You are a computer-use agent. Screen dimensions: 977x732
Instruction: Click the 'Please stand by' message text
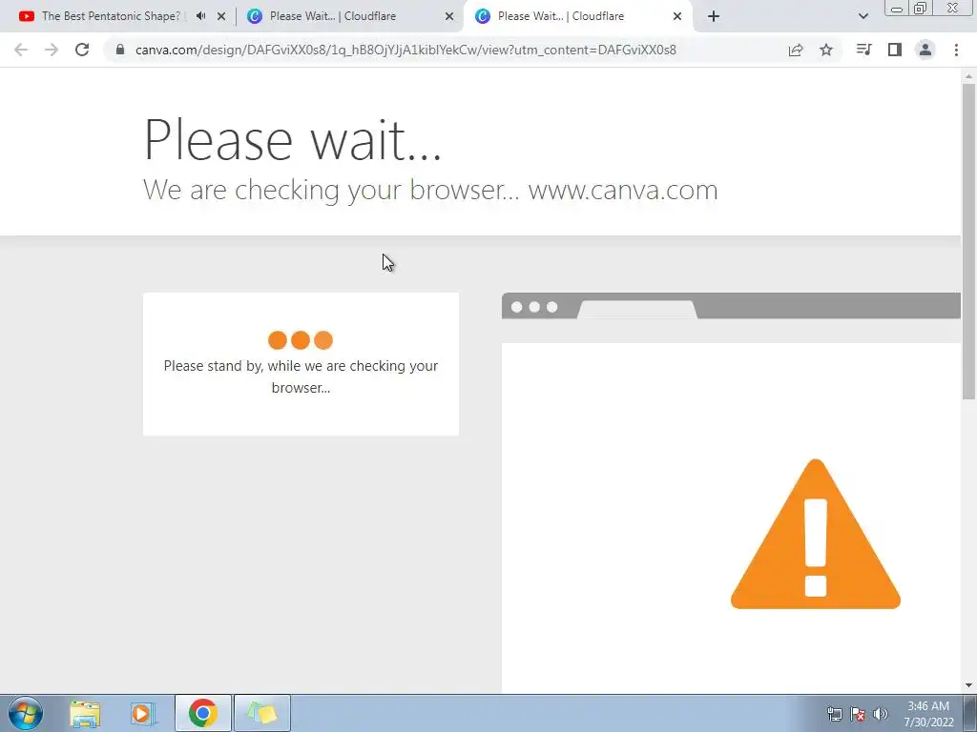pyautogui.click(x=301, y=376)
